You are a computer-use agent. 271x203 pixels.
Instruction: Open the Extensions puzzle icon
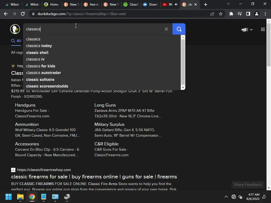[231, 14]
